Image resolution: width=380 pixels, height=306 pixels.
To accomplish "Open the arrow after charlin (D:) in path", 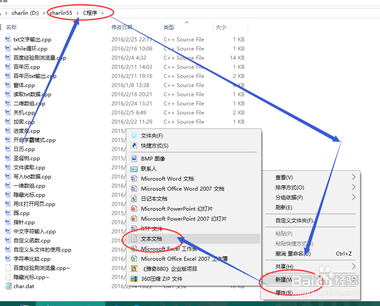I will pyautogui.click(x=44, y=13).
